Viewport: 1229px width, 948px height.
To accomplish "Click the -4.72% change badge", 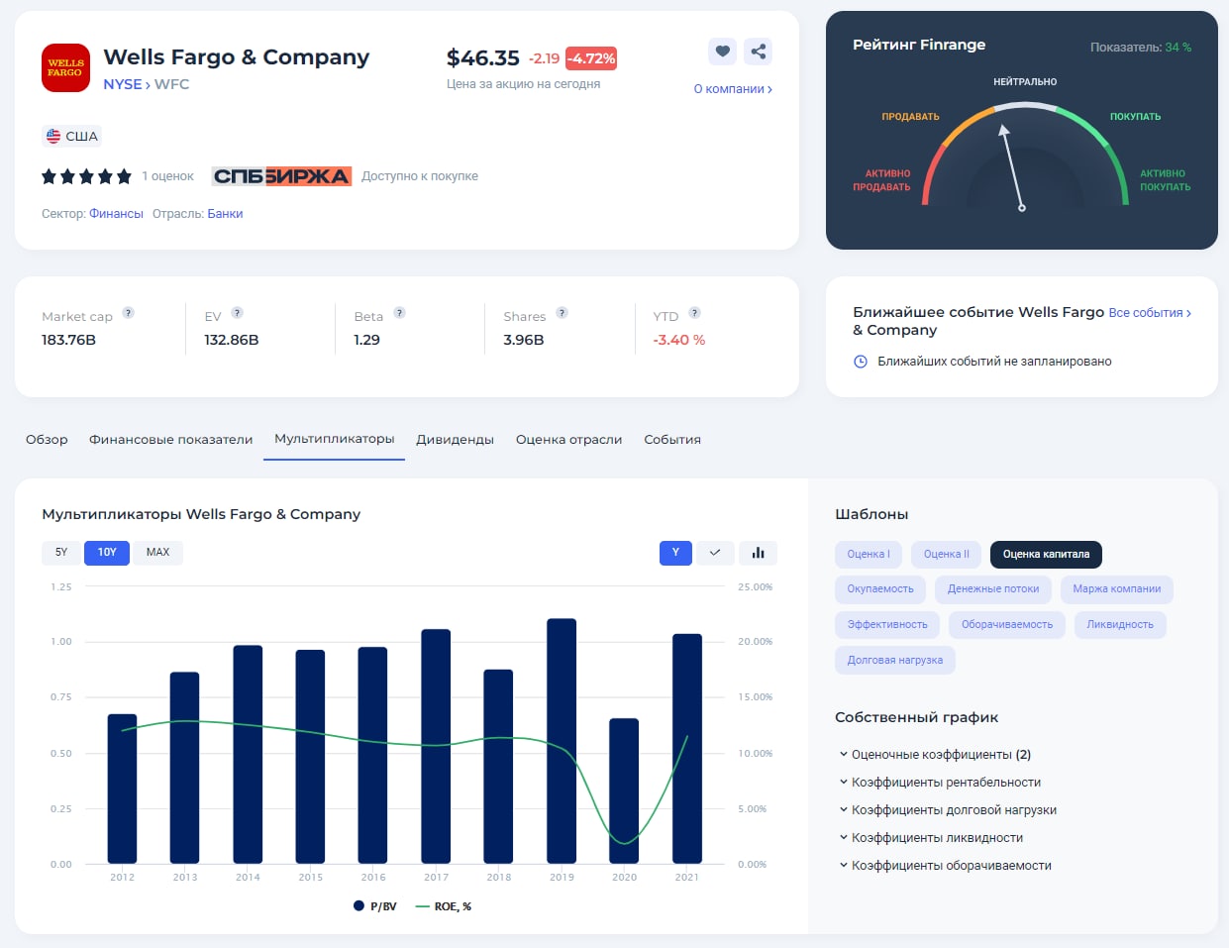I will 591,58.
